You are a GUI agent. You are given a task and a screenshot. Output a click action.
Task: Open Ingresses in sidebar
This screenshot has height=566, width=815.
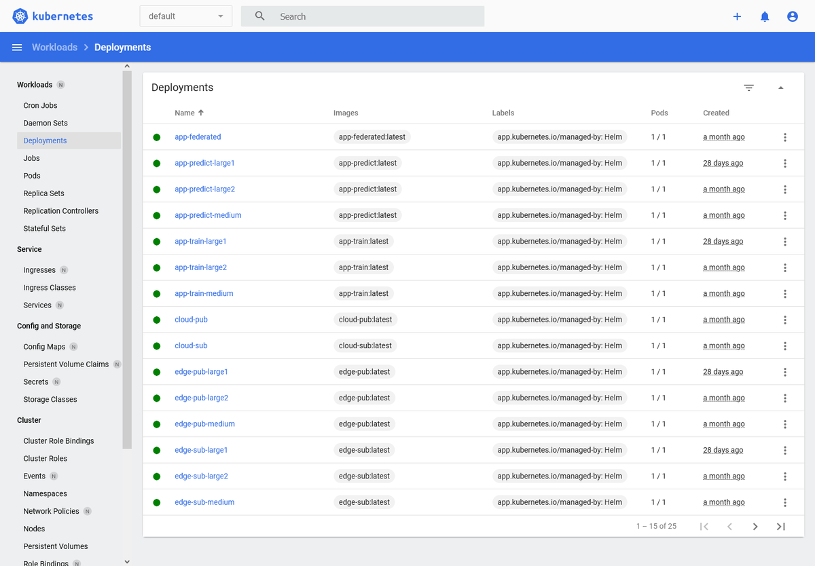click(x=39, y=270)
